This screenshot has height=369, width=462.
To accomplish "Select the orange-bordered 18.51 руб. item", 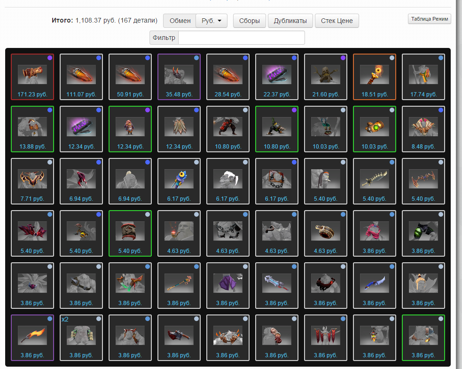I will (x=375, y=77).
